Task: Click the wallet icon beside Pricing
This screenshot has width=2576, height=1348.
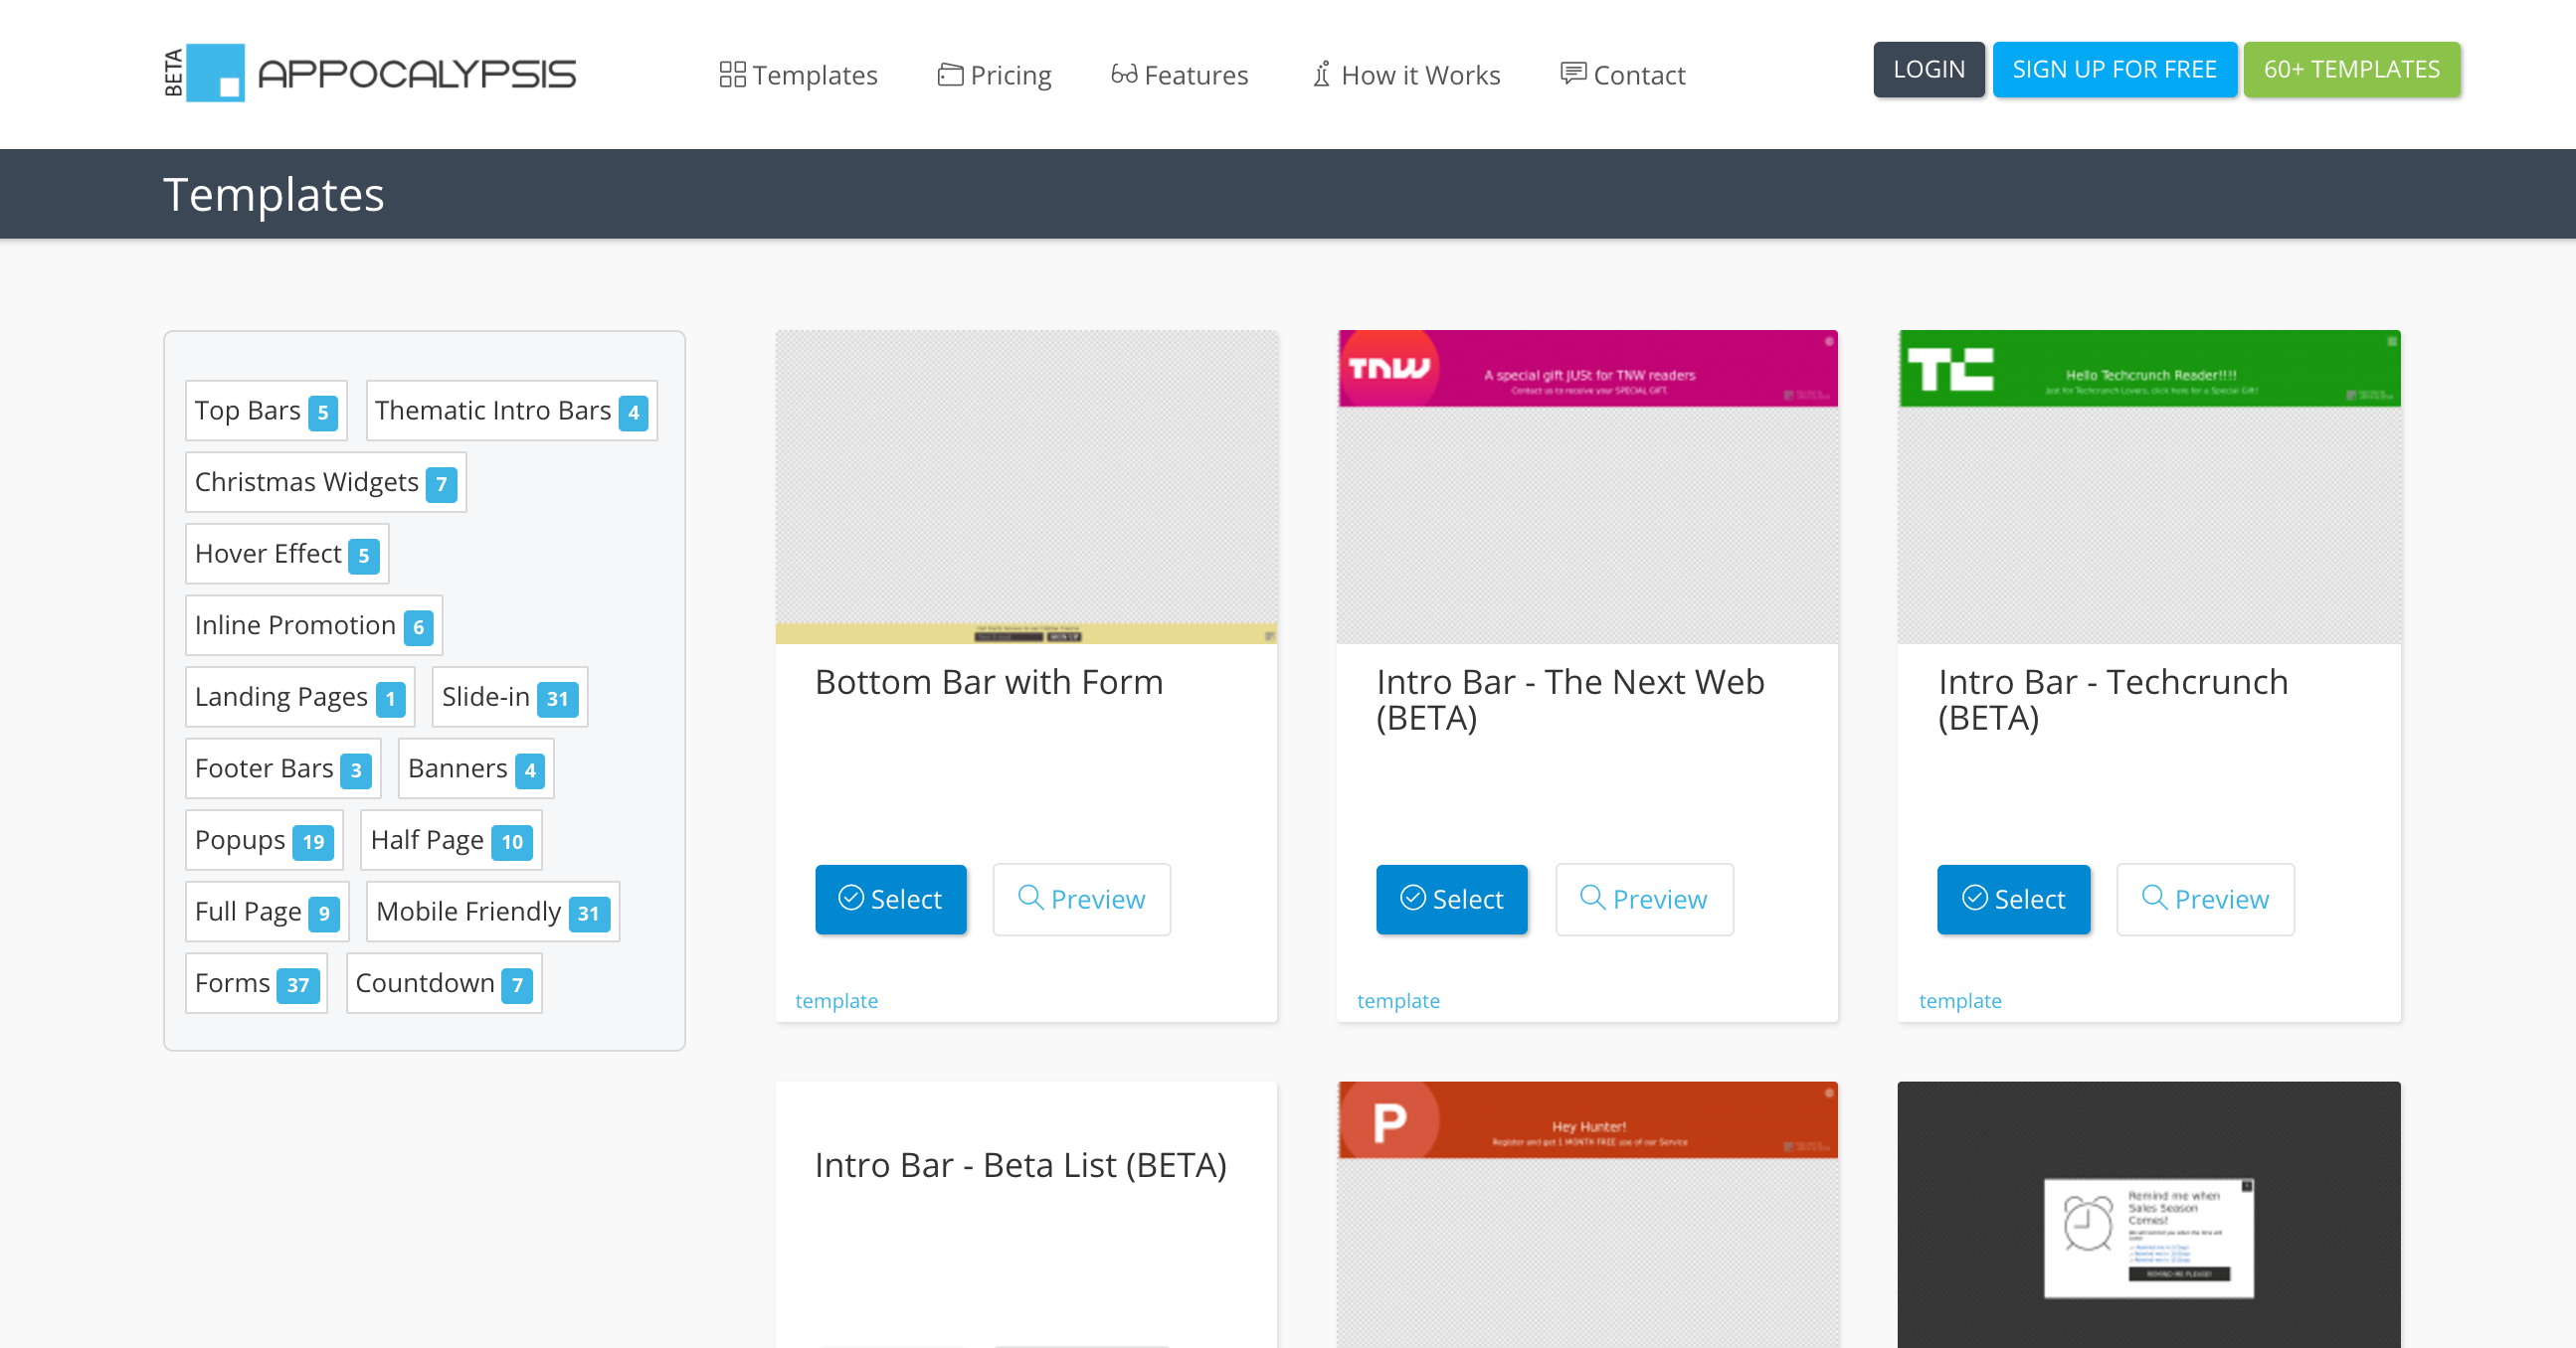Action: (x=949, y=74)
